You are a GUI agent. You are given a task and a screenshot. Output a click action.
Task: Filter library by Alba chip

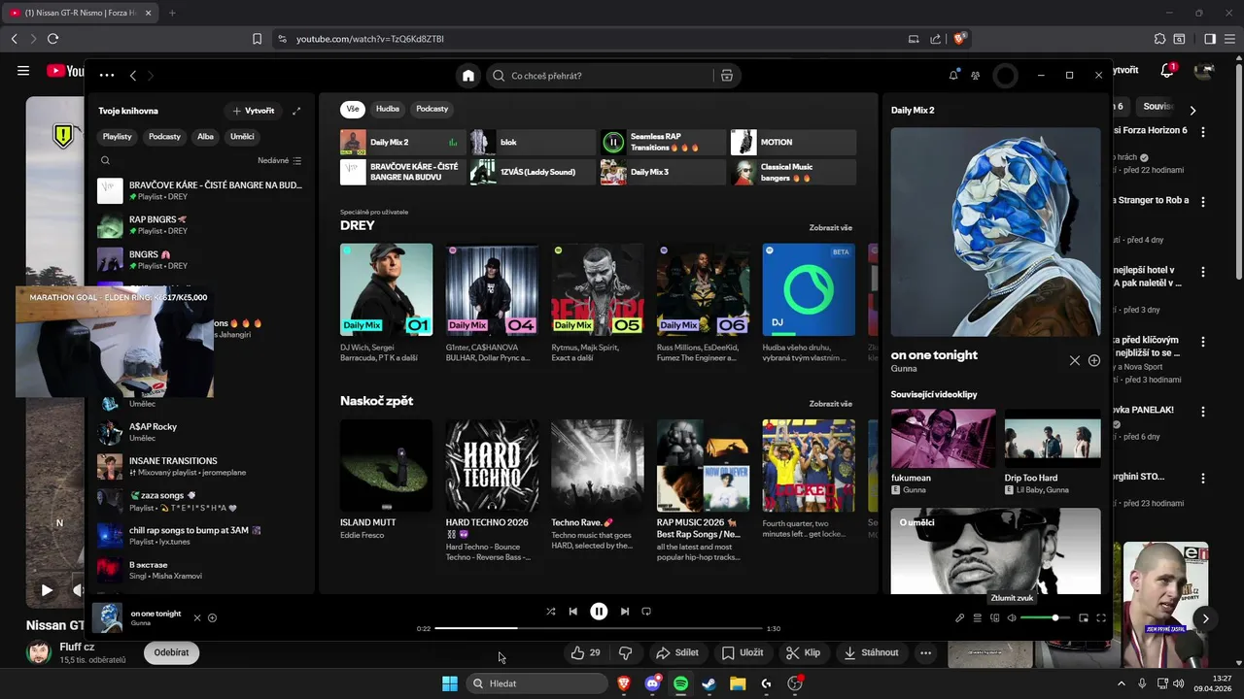click(205, 137)
